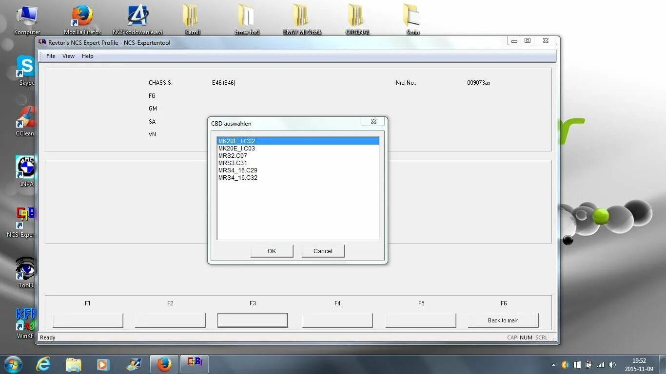Maximize the NCS Expert window
Viewport: 666px width, 374px height.
tap(528, 41)
